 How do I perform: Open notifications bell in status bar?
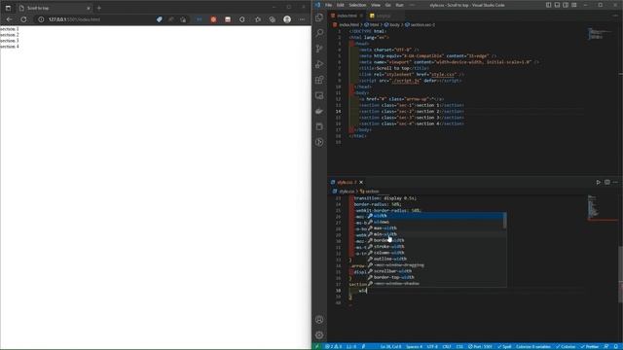click(x=616, y=346)
